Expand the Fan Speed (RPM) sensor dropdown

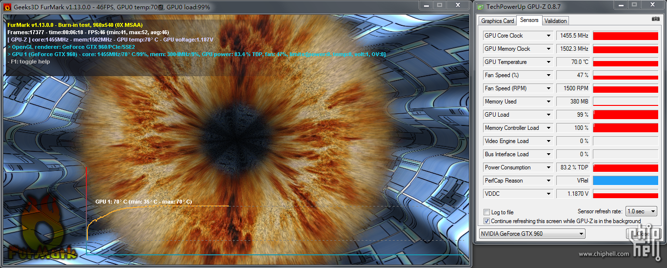pos(549,88)
